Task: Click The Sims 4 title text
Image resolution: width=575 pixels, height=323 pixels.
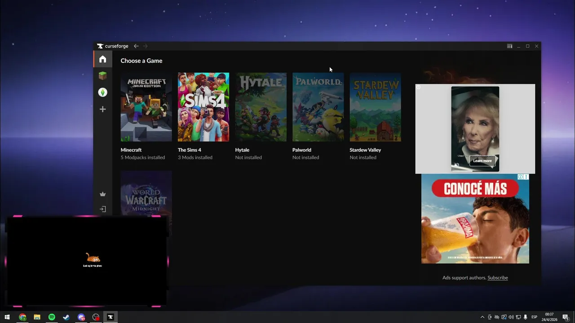Action: (x=190, y=150)
